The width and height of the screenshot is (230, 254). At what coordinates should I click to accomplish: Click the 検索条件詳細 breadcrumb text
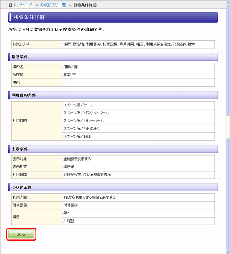coord(85,5)
